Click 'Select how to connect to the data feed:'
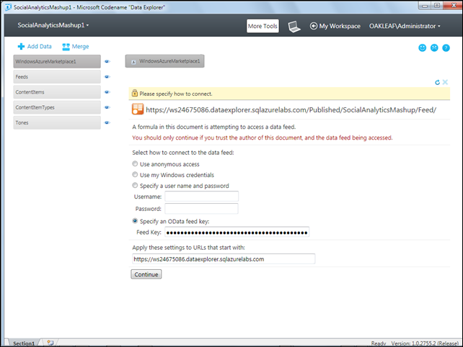 (x=182, y=153)
